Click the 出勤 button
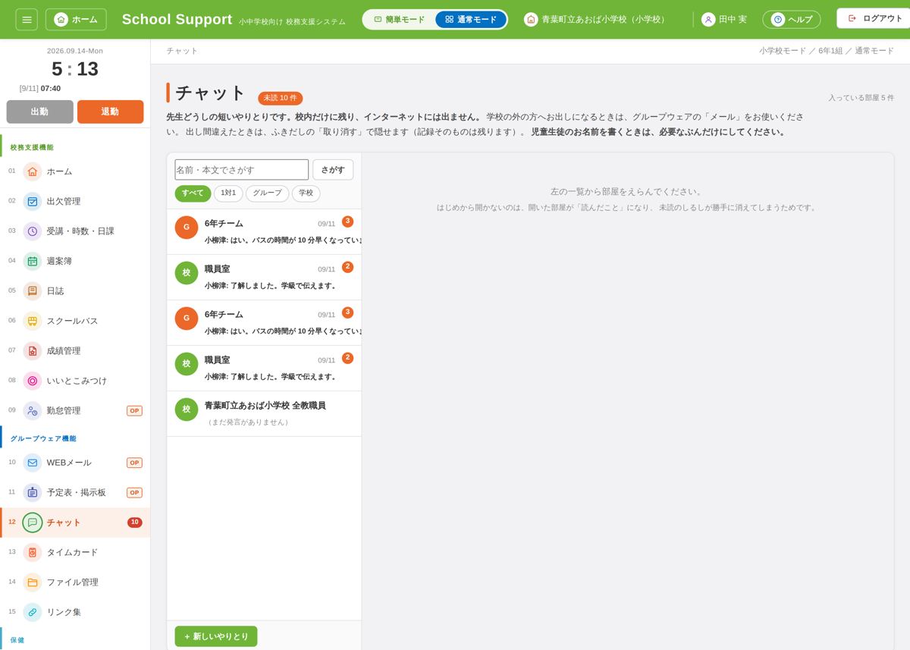The image size is (910, 650). tap(40, 111)
